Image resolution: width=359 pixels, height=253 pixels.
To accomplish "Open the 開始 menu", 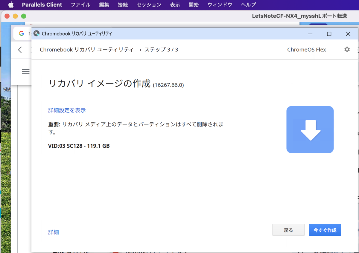I will 194,5.
